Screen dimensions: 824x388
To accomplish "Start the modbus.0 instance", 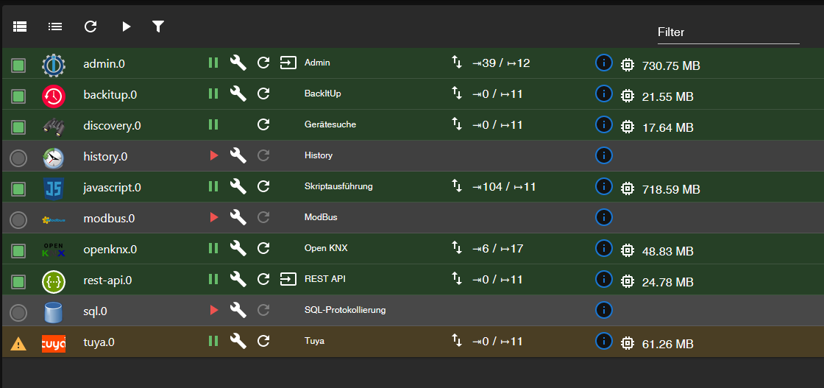I will coord(214,217).
